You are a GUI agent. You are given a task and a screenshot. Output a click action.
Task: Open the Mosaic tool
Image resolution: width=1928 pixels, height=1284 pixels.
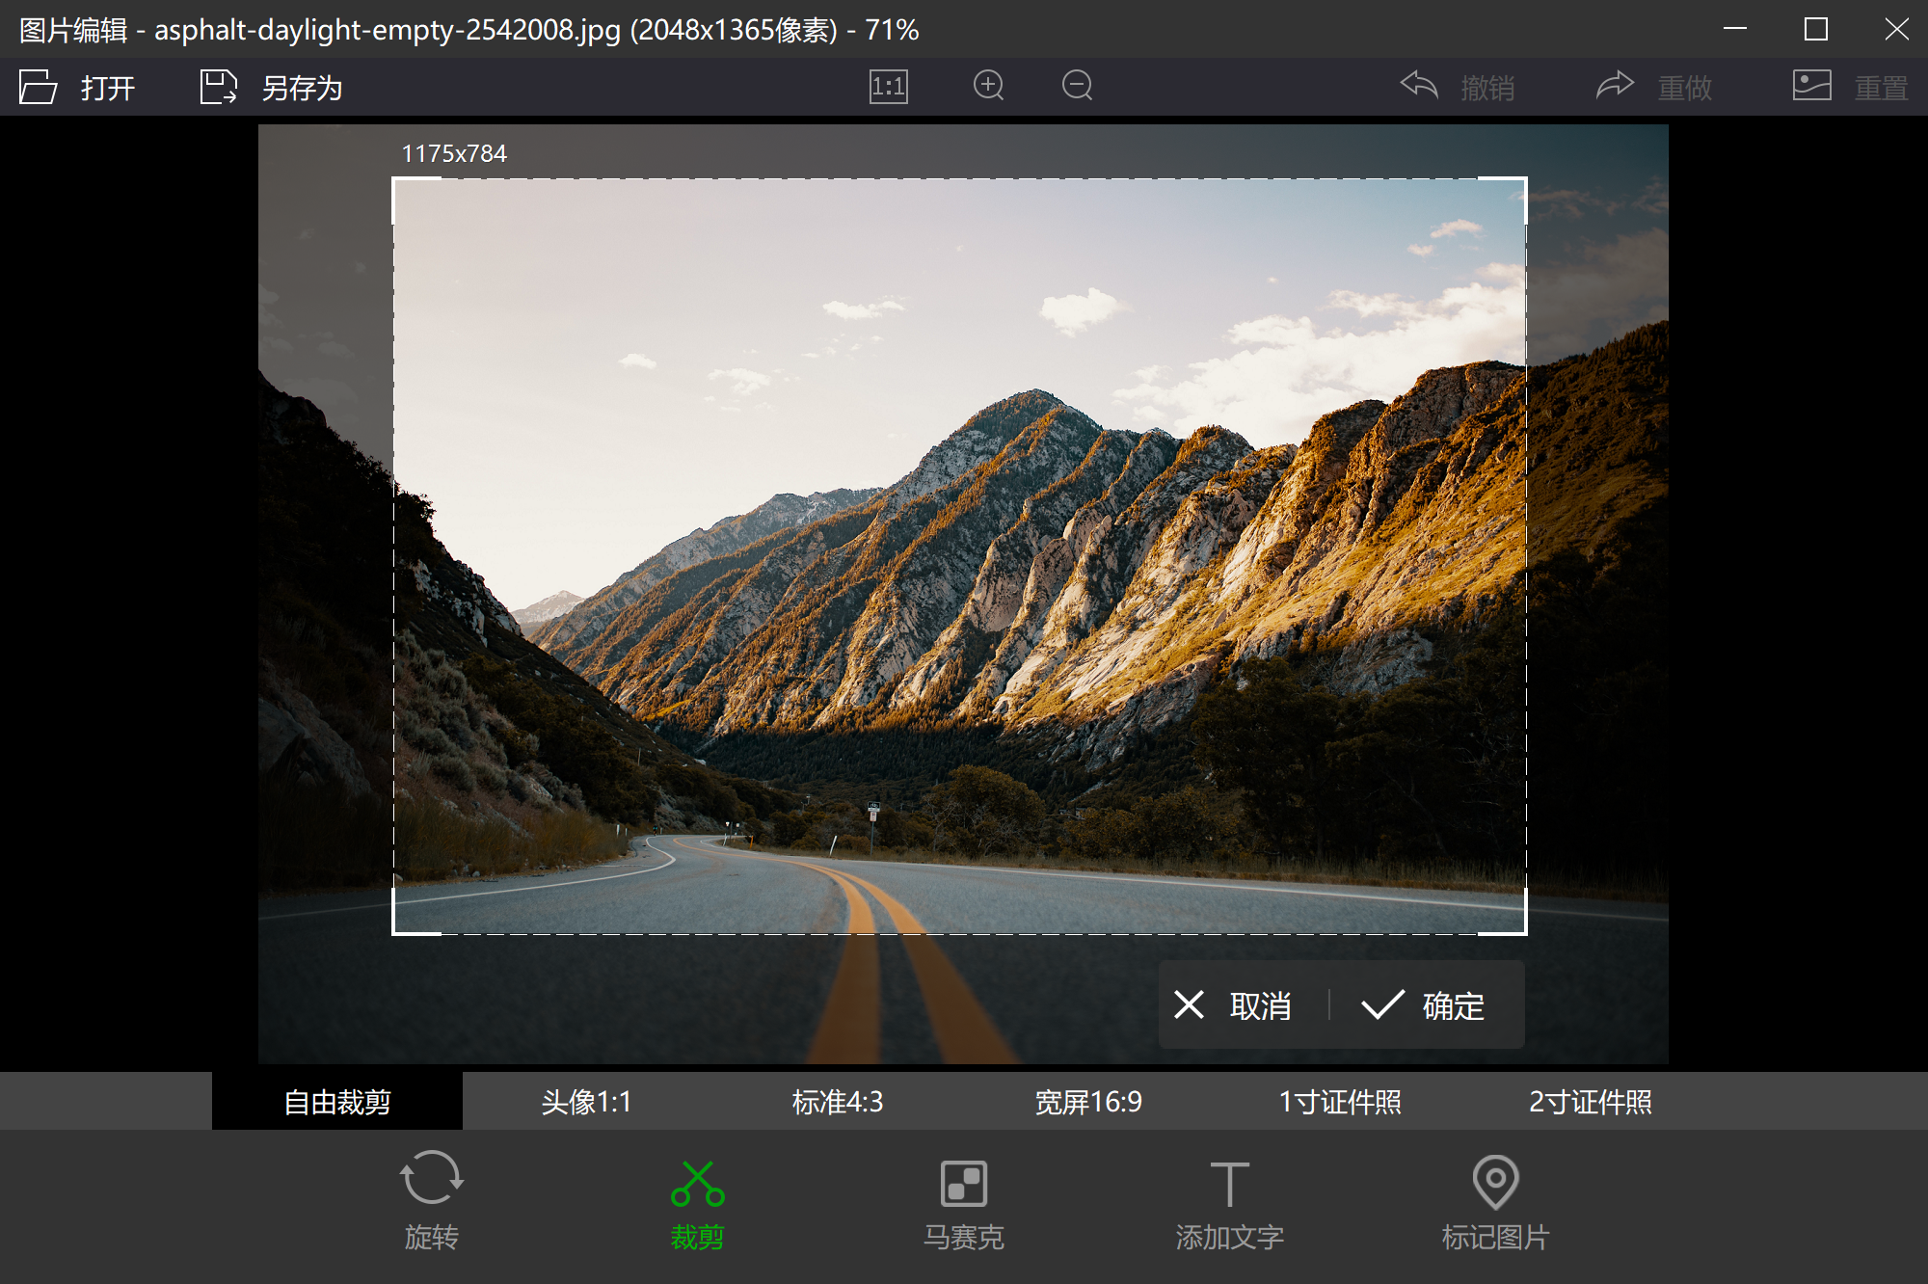[x=963, y=1184]
